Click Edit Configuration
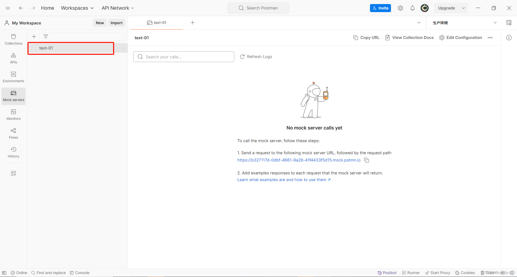 [460, 38]
